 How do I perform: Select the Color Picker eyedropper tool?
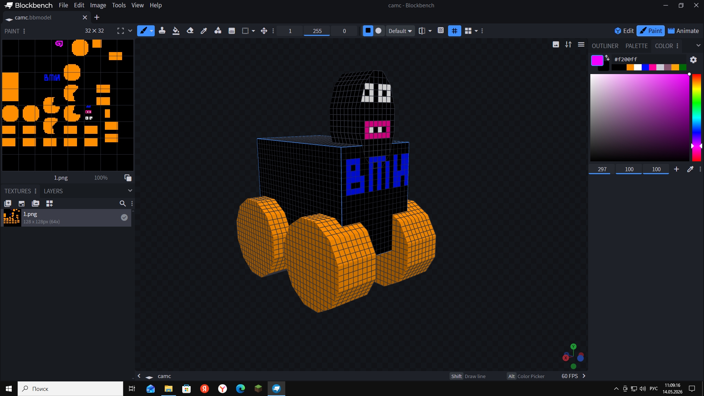[204, 31]
